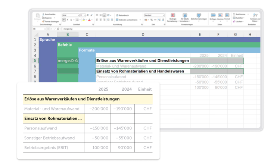This screenshot has width=280, height=166.
Task: Click the Kopieren (copy) button
Action: pyautogui.click(x=43, y=18)
